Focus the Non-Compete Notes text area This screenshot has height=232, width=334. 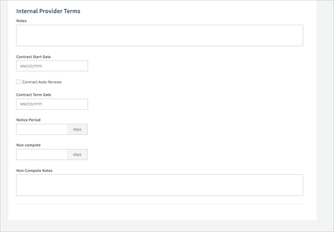pyautogui.click(x=159, y=185)
